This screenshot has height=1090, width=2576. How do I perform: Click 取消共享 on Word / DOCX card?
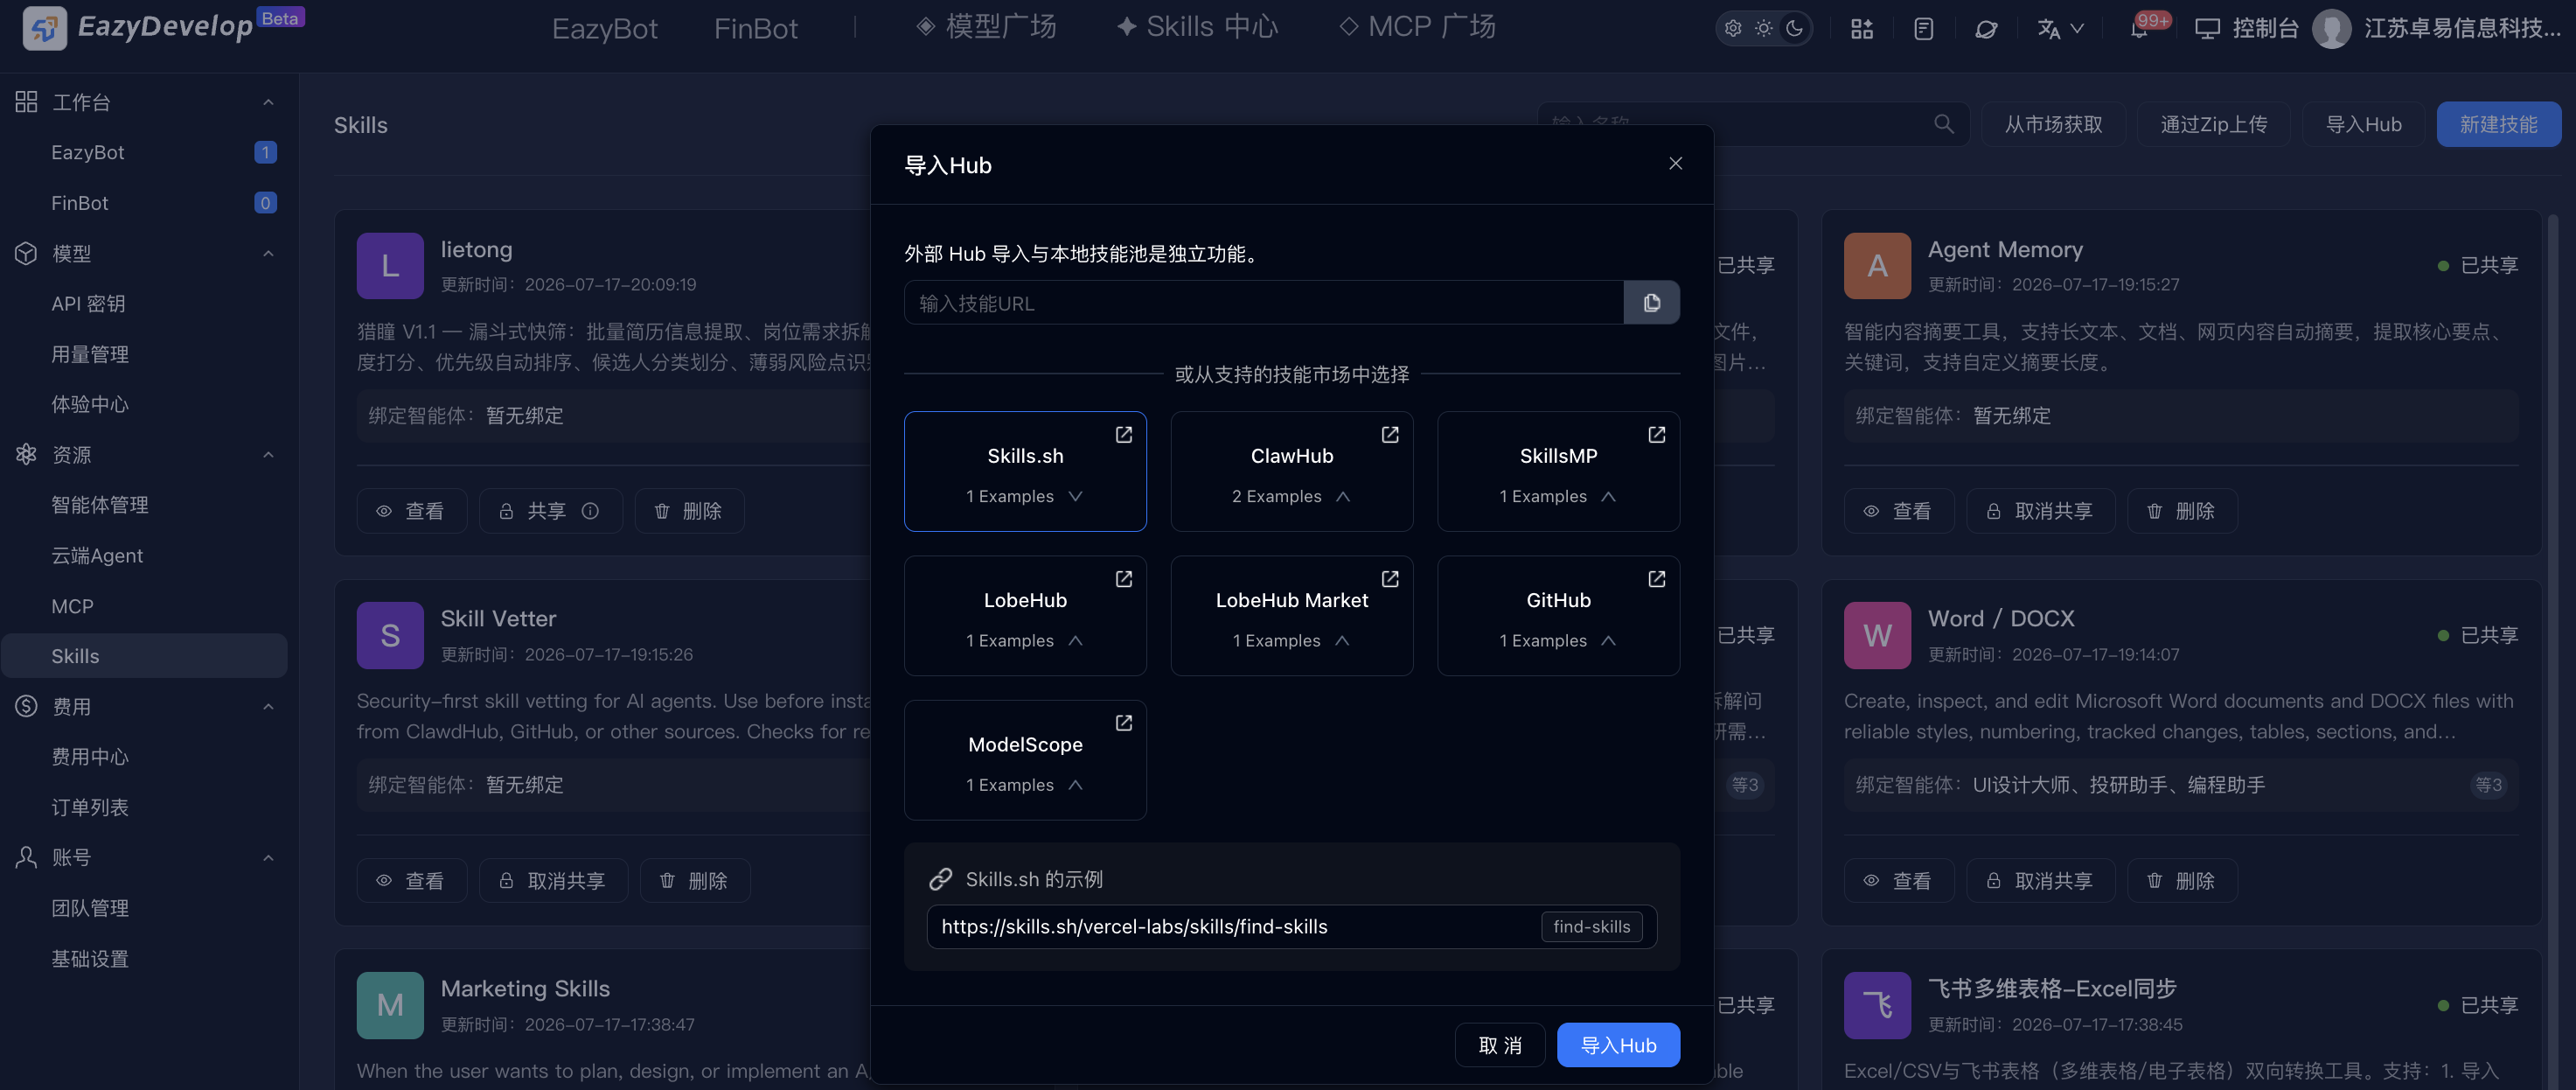(2040, 881)
